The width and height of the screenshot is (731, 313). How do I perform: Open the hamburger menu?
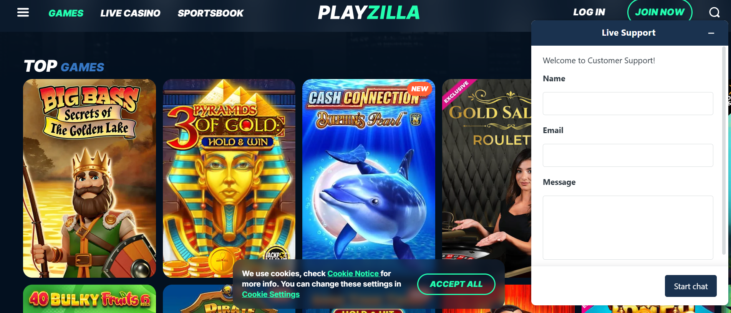pos(23,13)
